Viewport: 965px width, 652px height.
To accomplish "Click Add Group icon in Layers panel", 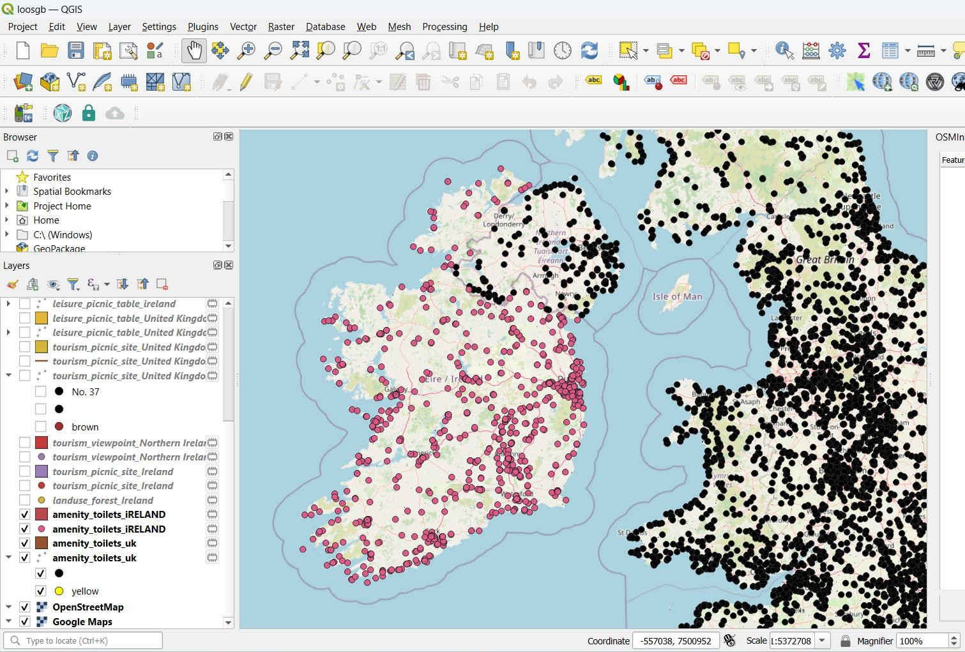I will coord(33,284).
